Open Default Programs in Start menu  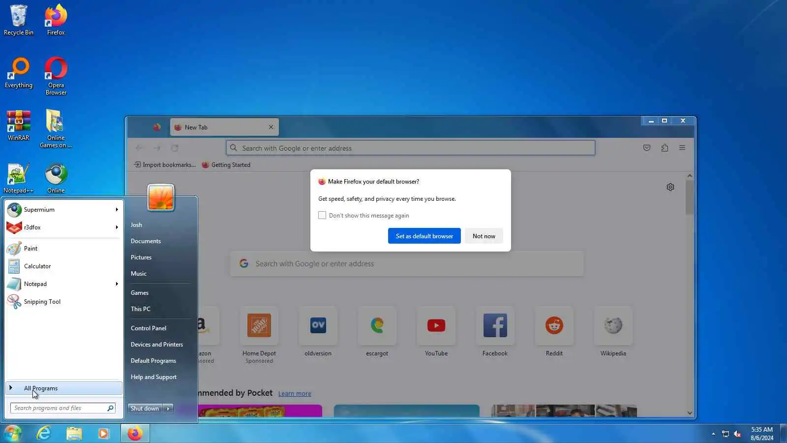[x=153, y=361]
